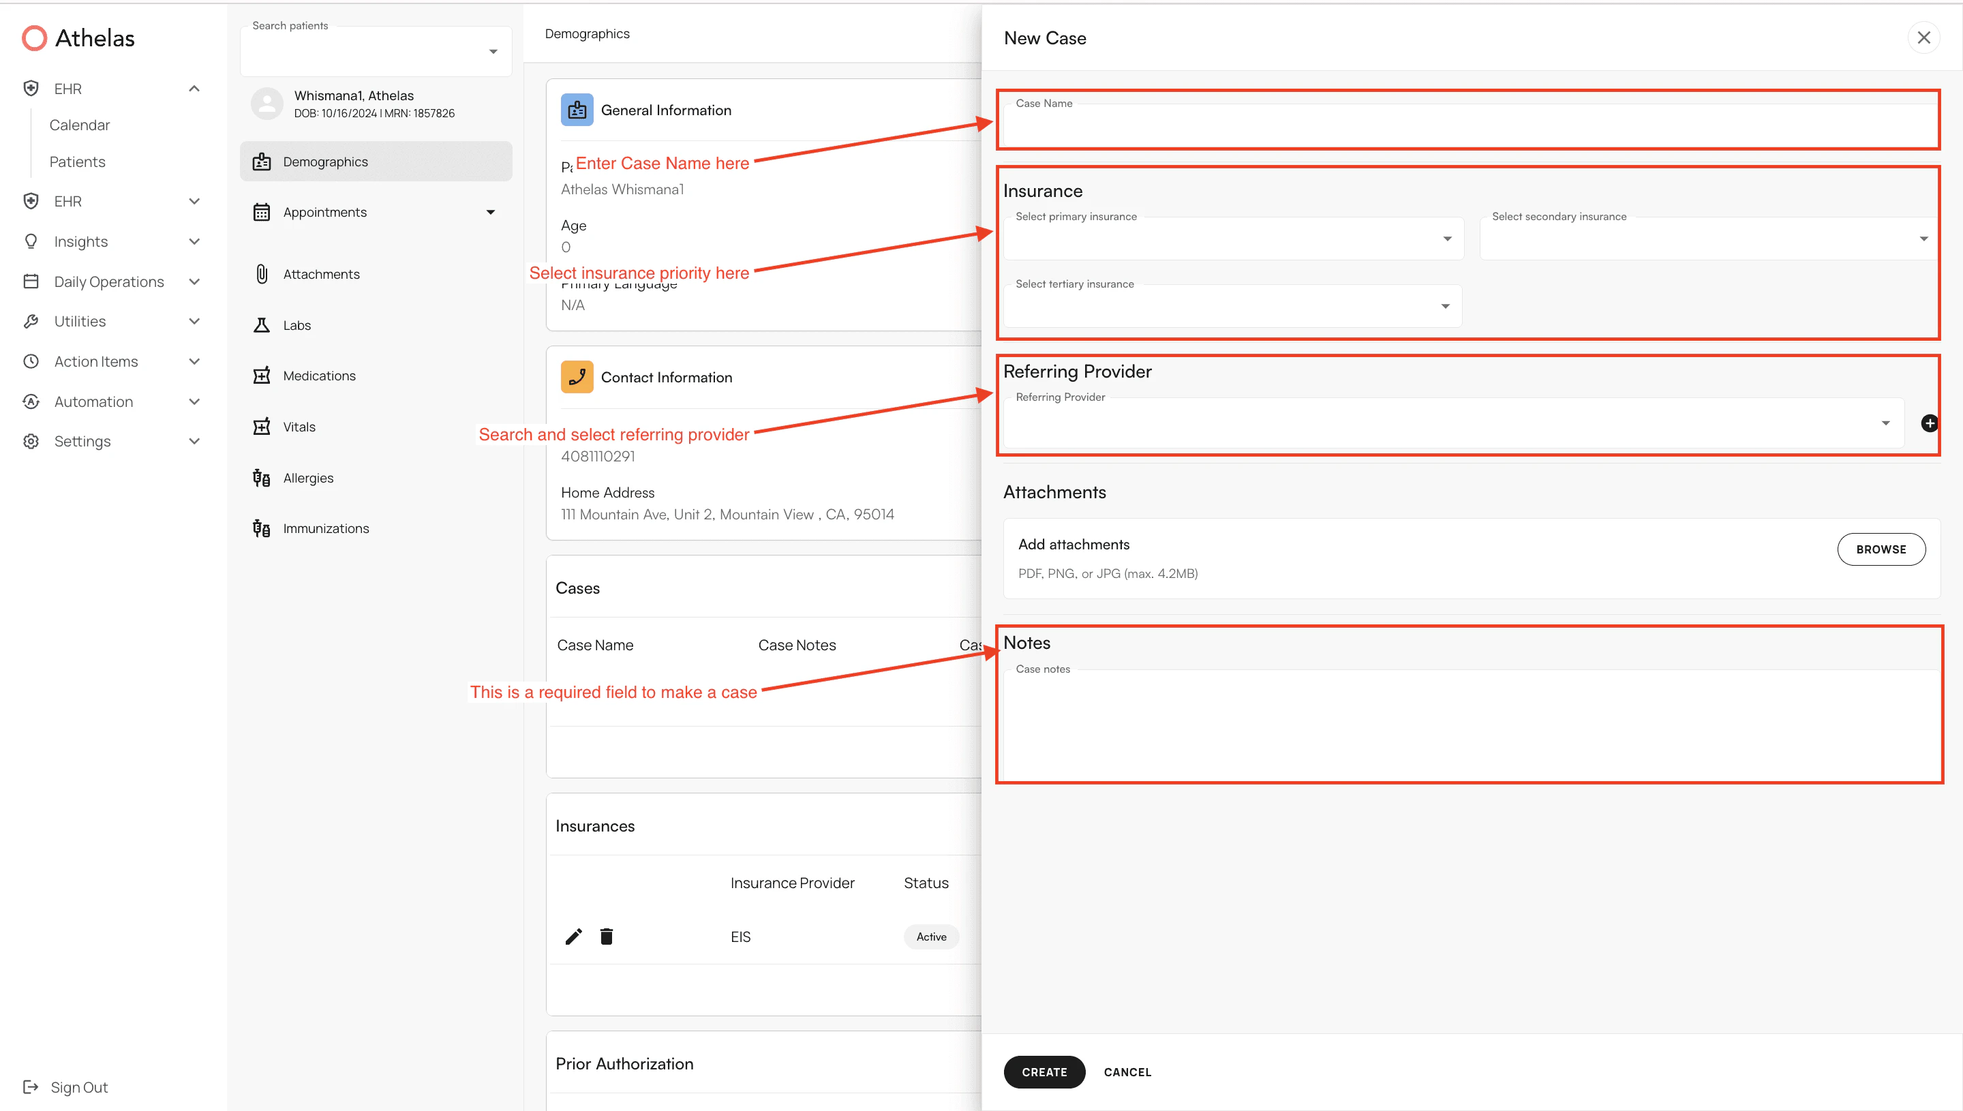Select the Allergies icon in patient menu
Viewport: 1963px width, 1111px height.
pos(262,478)
